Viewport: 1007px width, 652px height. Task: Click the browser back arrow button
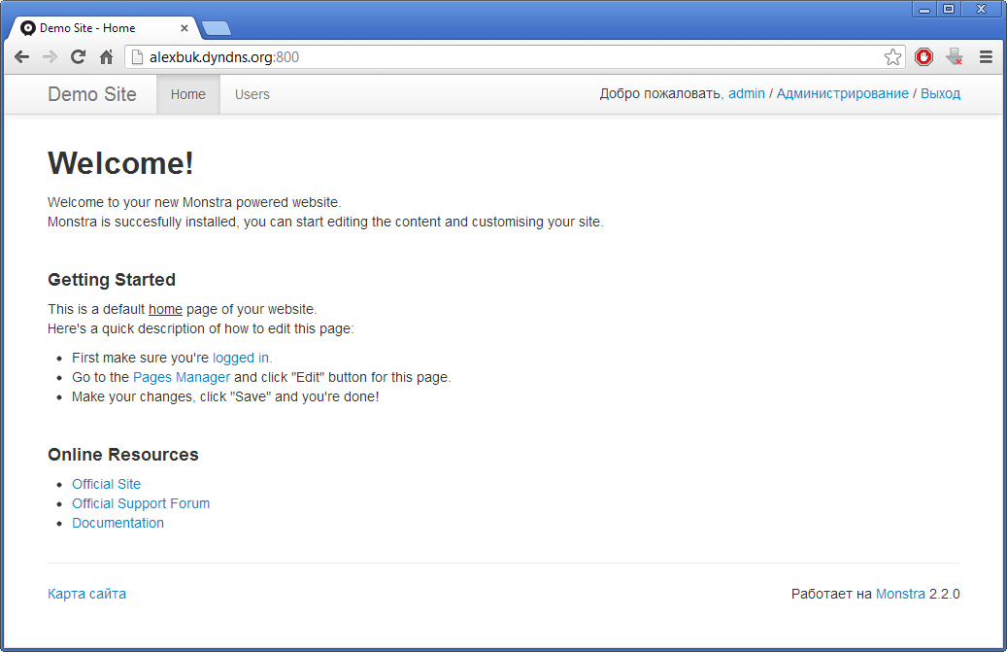tap(21, 57)
